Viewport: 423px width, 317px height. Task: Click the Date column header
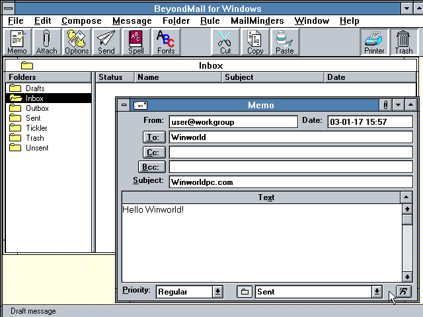pyautogui.click(x=370, y=77)
